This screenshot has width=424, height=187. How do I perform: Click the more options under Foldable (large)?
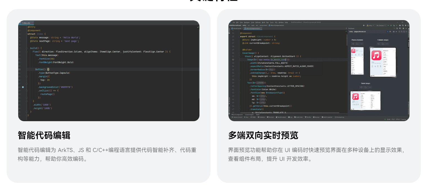tap(387, 44)
